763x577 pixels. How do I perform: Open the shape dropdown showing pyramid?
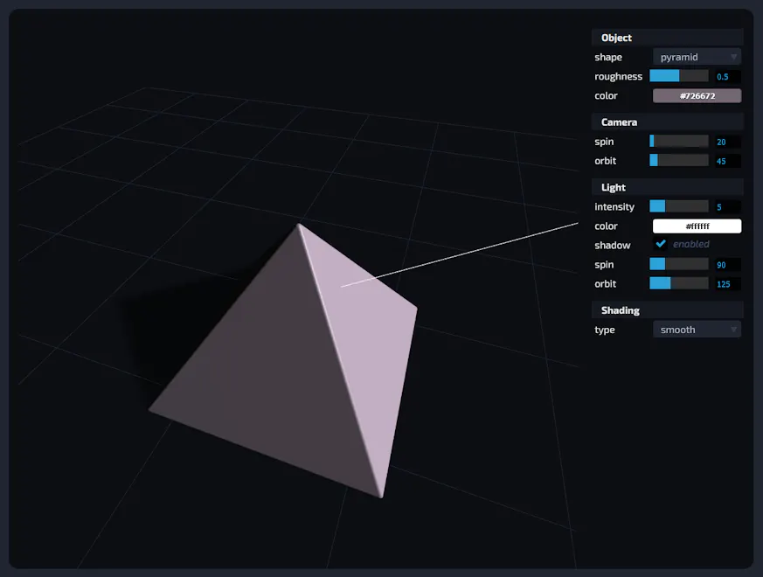697,57
